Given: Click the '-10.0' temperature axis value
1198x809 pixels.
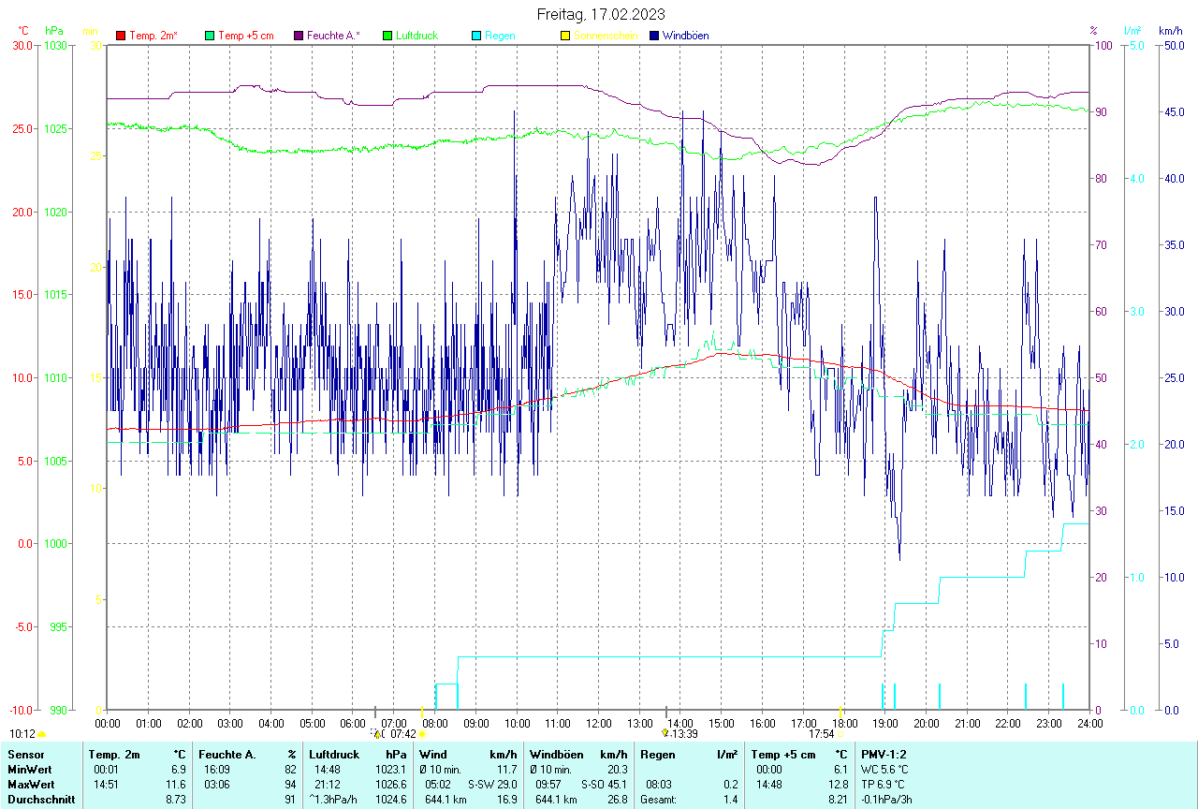Looking at the screenshot, I should click(20, 710).
